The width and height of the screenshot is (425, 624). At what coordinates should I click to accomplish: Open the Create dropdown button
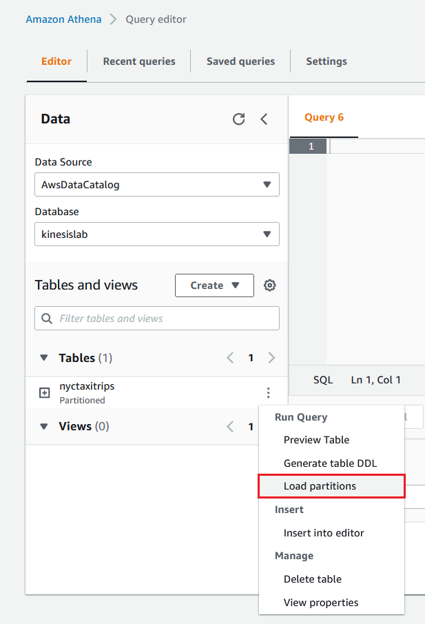(x=214, y=285)
